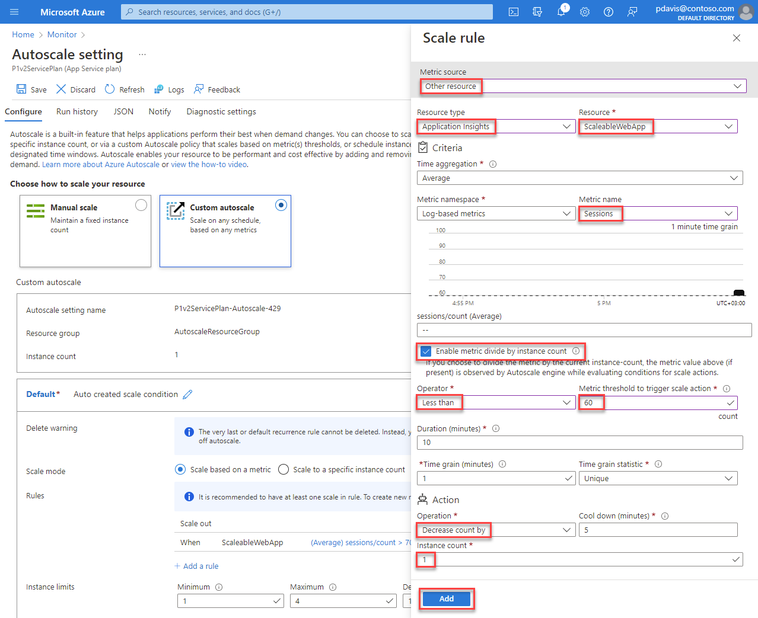The height and width of the screenshot is (618, 758).
Task: Click the Instance count field in Action
Action: tap(580, 559)
